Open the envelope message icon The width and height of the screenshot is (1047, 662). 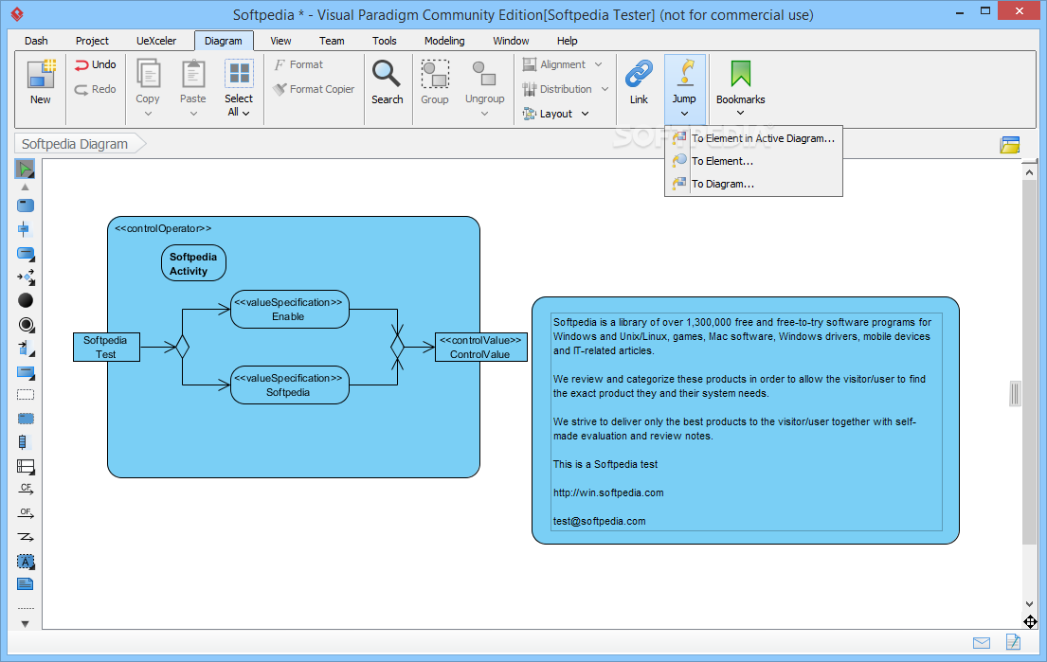coord(982,643)
